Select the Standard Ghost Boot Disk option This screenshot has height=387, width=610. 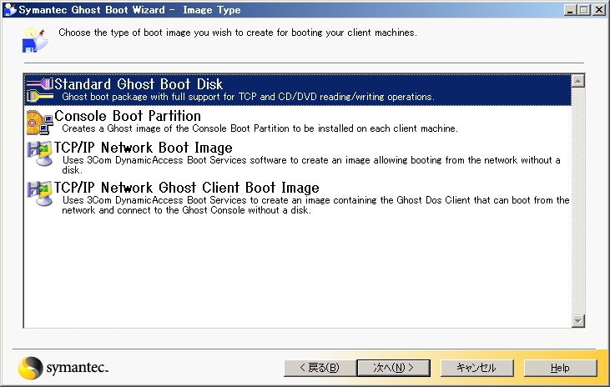pos(139,83)
